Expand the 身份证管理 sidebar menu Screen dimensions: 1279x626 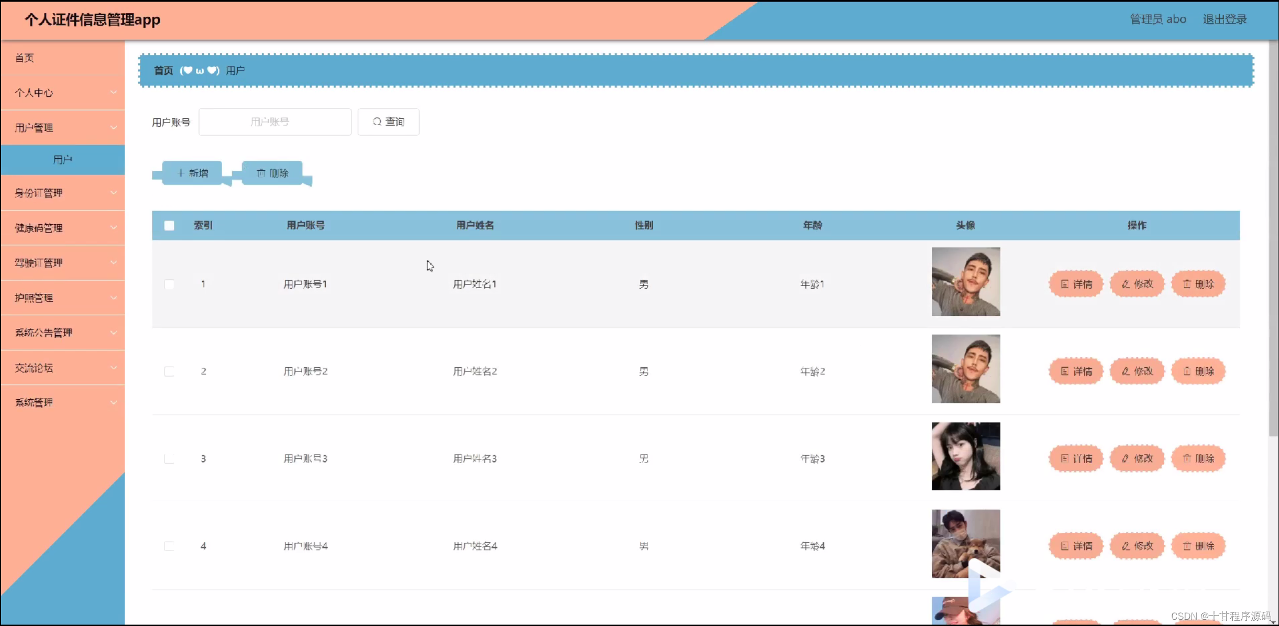tap(63, 193)
